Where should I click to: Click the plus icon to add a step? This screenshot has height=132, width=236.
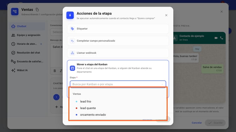(56, 107)
